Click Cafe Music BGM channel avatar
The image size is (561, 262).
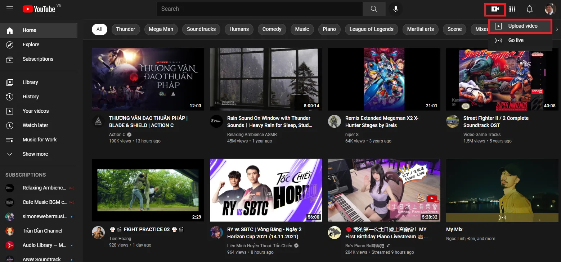tap(10, 202)
